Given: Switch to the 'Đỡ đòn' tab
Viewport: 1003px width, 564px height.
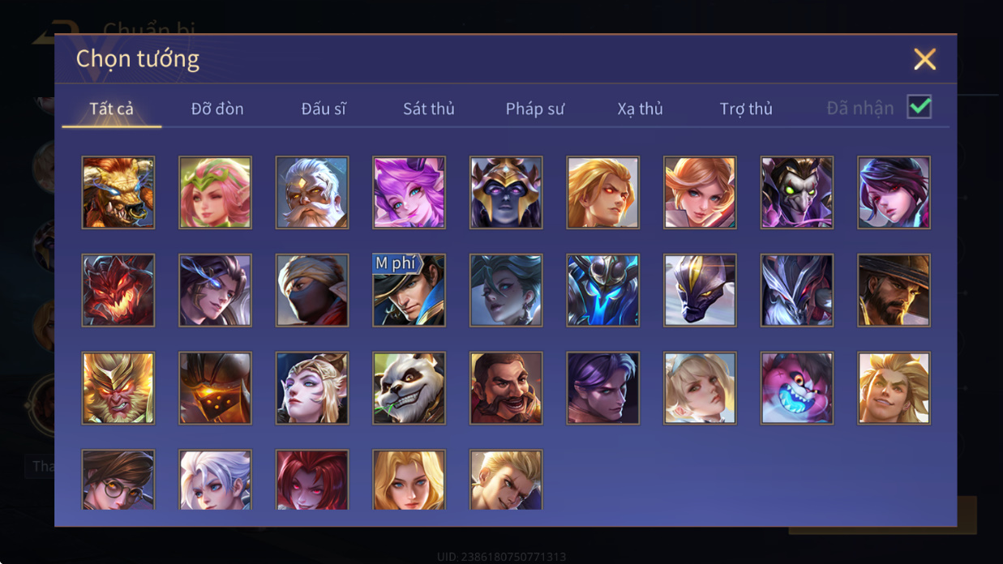Looking at the screenshot, I should [217, 109].
